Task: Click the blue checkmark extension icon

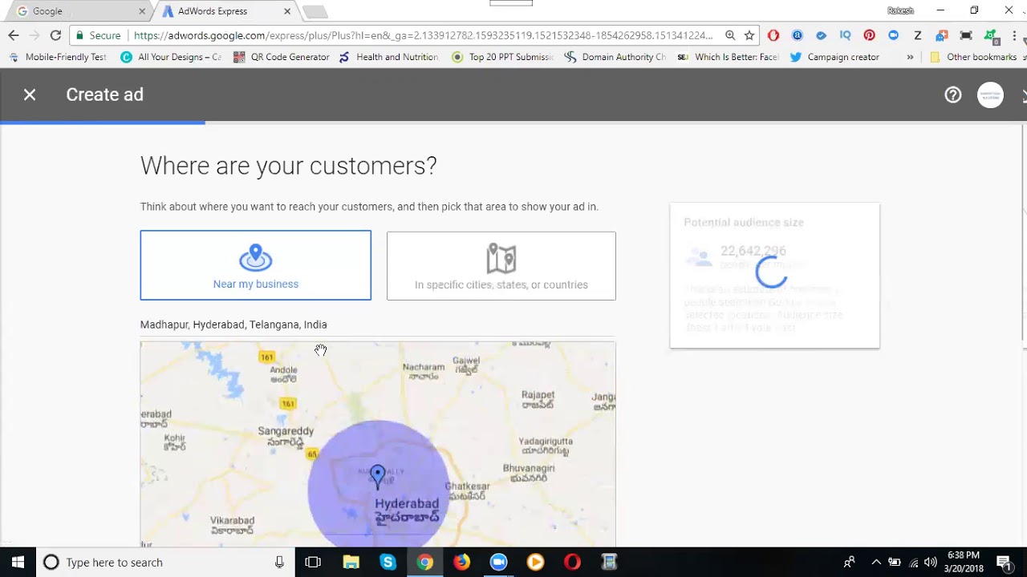Action: coord(821,35)
